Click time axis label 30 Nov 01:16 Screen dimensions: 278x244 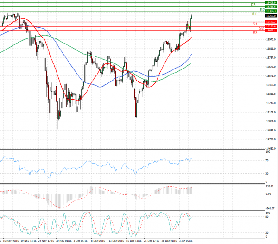click(x=63, y=241)
